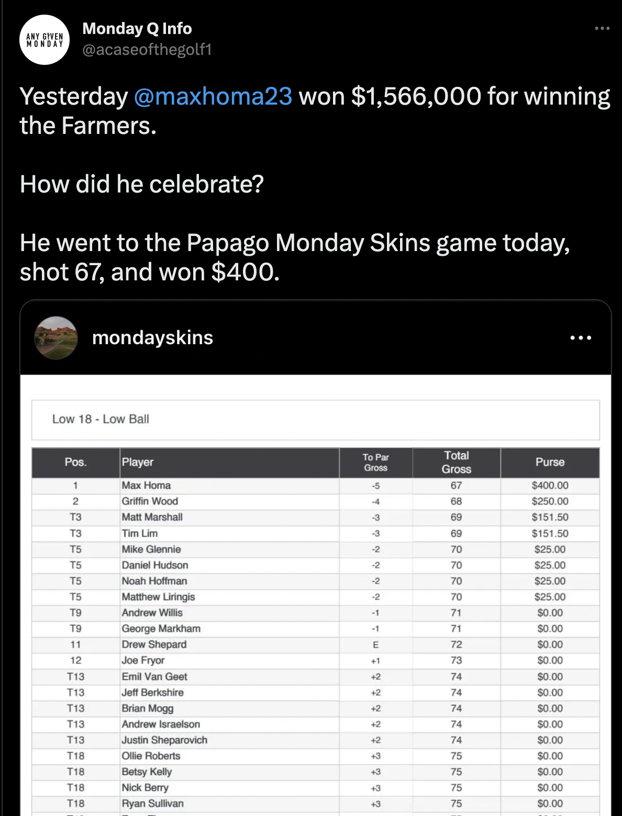This screenshot has width=622, height=816.
Task: Click the @acaseofthegolf1 handle
Action: click(x=147, y=49)
